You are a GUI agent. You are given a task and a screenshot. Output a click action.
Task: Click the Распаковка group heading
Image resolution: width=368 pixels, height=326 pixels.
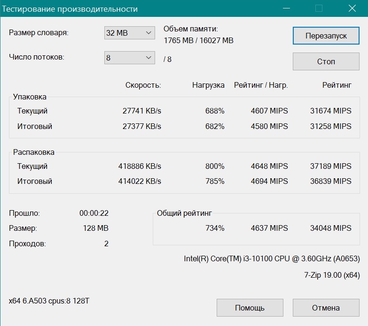(33, 152)
